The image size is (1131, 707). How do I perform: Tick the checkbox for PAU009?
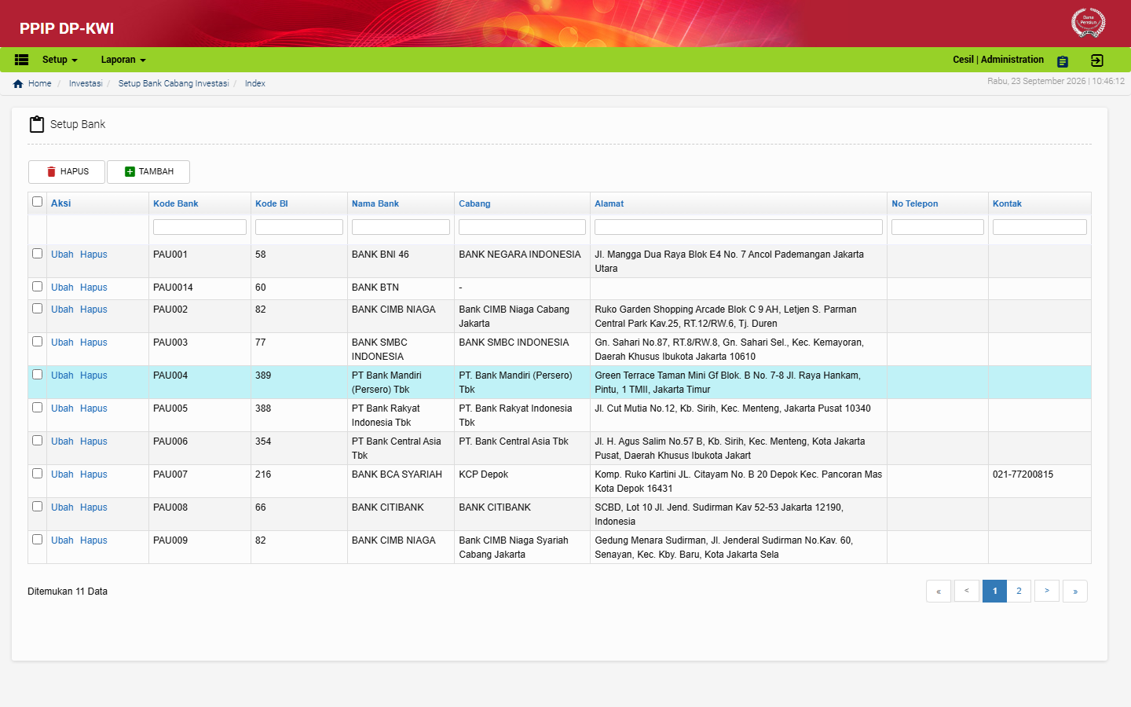[37, 540]
